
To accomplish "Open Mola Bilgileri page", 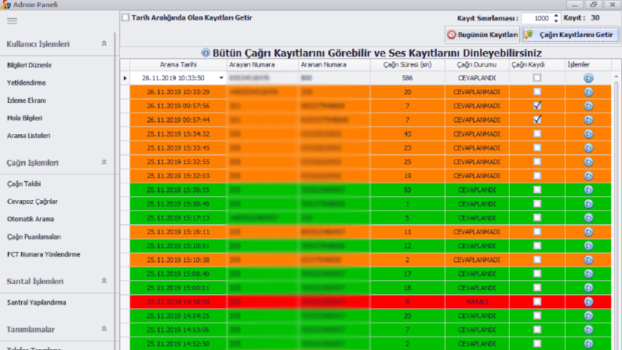I will (24, 118).
